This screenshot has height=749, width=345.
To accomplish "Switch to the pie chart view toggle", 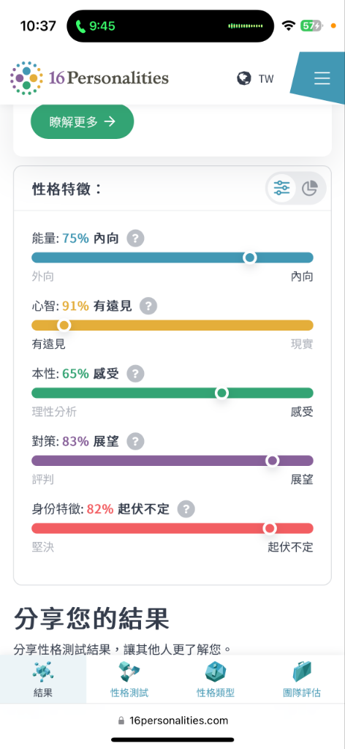I will [310, 188].
